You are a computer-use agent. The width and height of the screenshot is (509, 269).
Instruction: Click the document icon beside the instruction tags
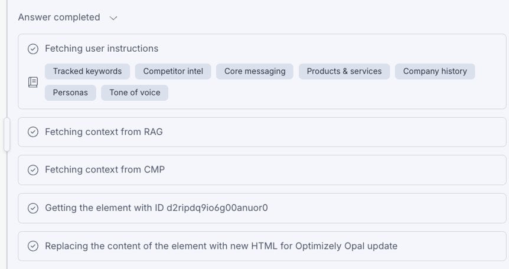[33, 82]
